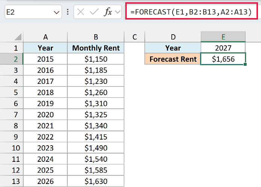Screen dimensions: 261x187
Task: Select the cell containing 2022
Action: coord(46,137)
